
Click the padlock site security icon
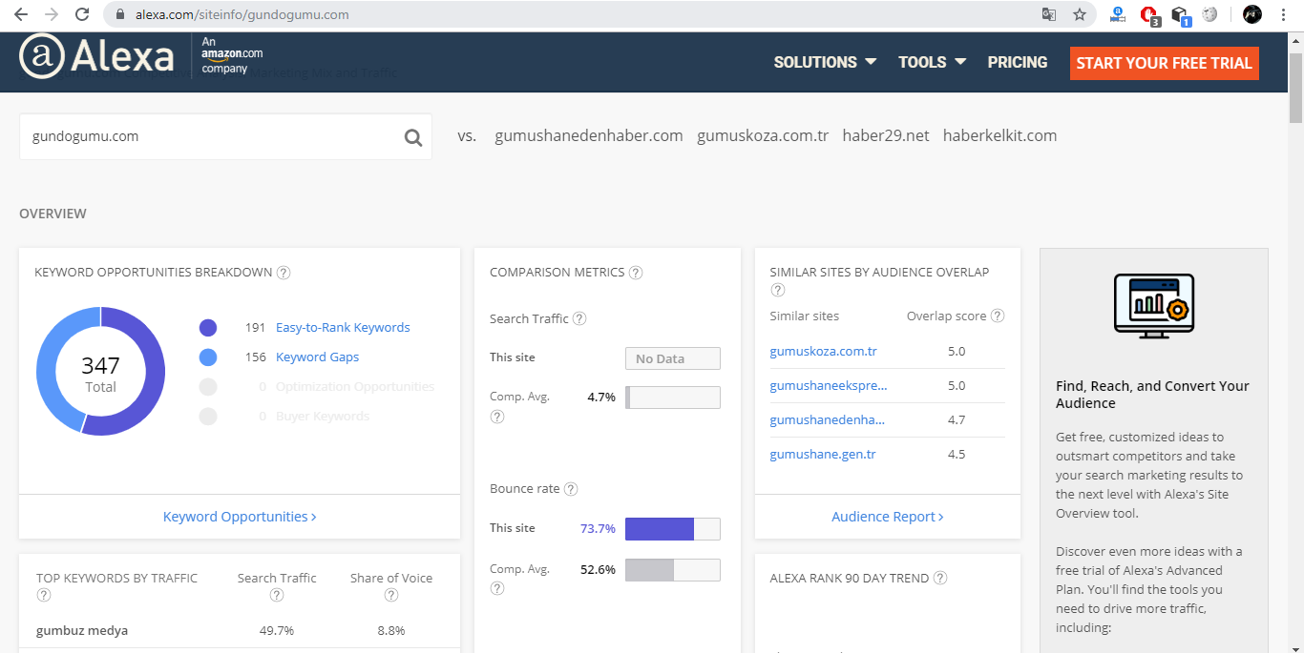[120, 14]
